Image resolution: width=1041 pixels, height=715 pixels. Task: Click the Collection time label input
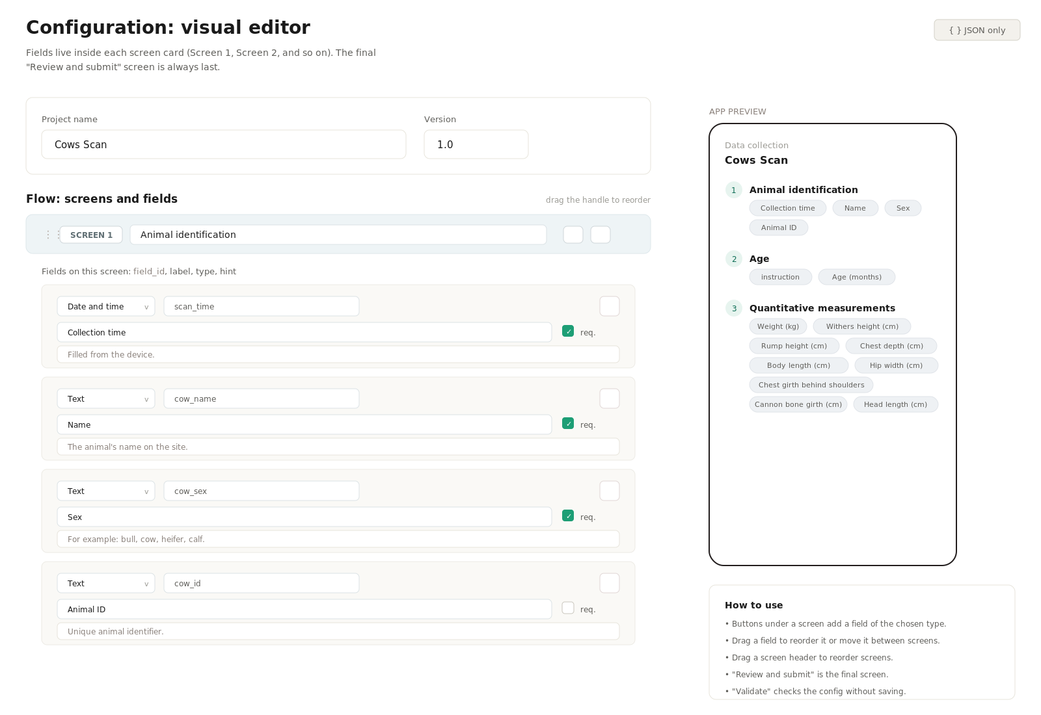point(304,332)
